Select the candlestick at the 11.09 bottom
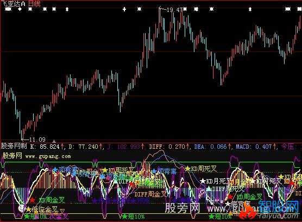Image resolution: width=302 pixels, height=222 pixels. pos(22,135)
